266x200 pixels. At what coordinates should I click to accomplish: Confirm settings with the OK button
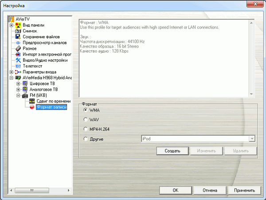coord(176,190)
